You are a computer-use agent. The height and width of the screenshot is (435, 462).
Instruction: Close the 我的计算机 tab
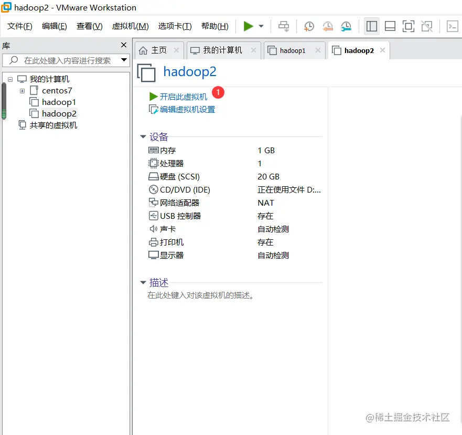pos(253,50)
